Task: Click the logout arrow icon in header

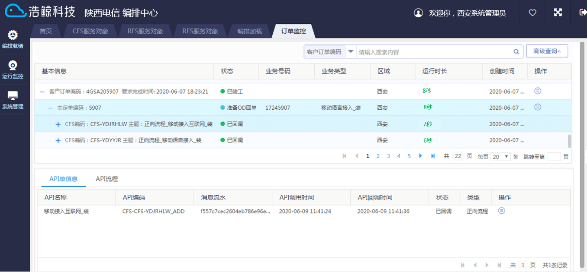Action: click(x=583, y=13)
